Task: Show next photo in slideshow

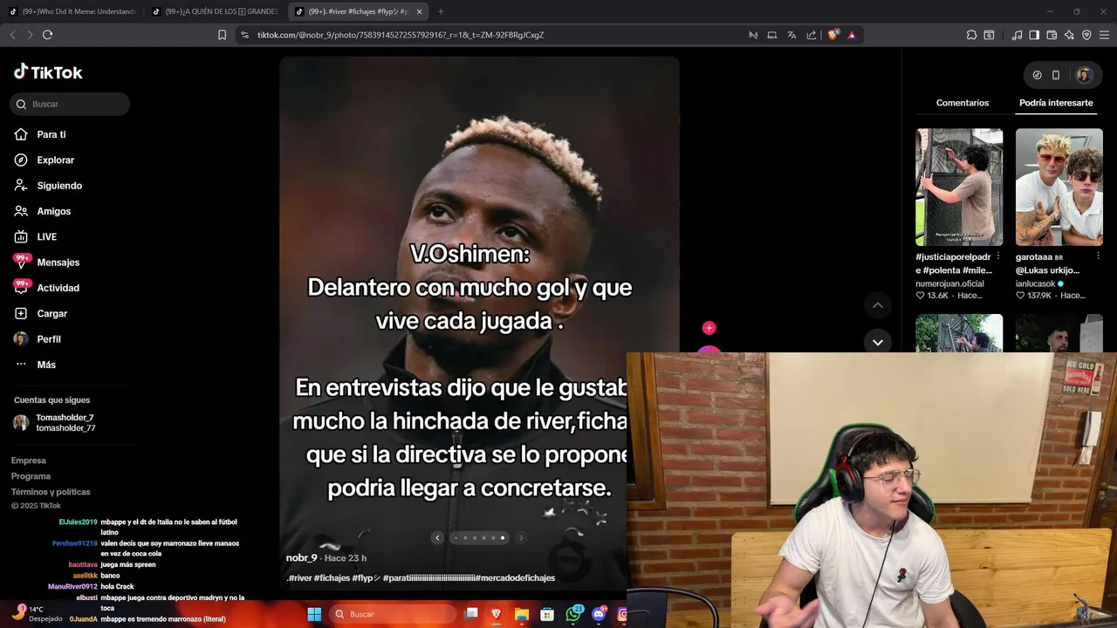Action: [x=521, y=537]
